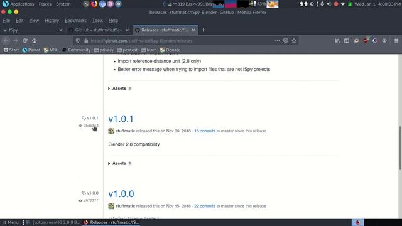
Task: Click the clock showing Wed Jan 1
Action: (378, 4)
